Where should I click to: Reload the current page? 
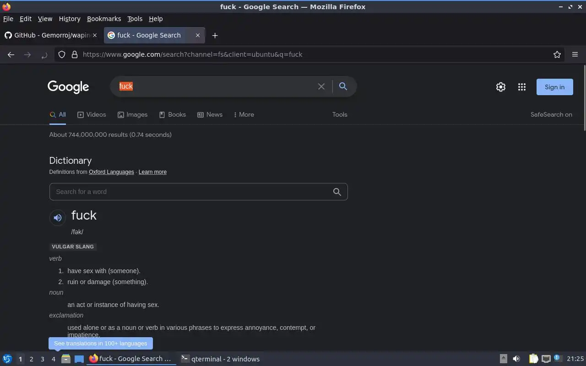click(44, 54)
